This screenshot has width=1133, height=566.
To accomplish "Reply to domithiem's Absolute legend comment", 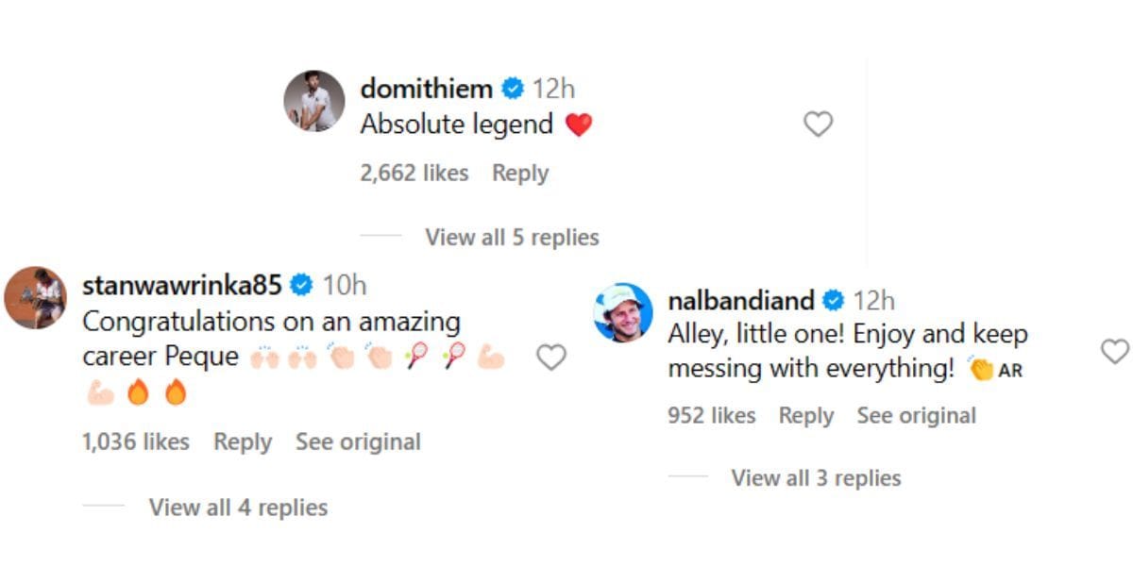I will (x=520, y=174).
